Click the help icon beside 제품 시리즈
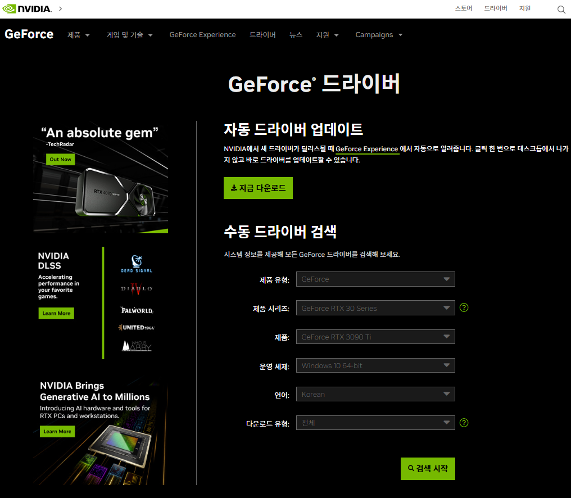Viewport: 571px width, 498px height. (x=464, y=307)
